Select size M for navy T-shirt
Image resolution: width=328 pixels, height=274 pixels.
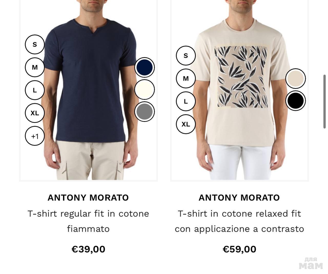pos(35,67)
